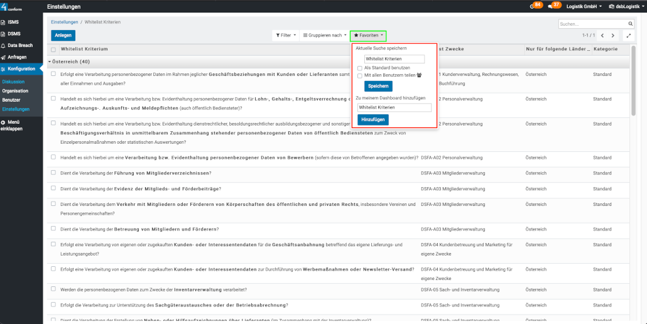Open messages chat icon with 37 badge
This screenshot has height=324, width=647.
coord(551,6)
